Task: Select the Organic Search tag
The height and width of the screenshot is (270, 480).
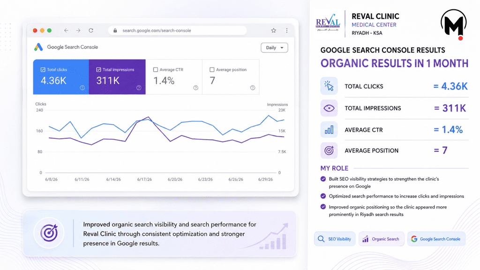Action: click(382, 239)
